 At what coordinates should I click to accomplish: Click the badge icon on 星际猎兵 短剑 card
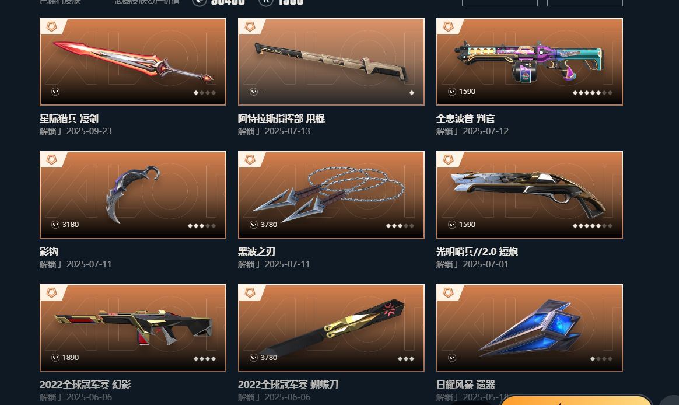point(51,27)
